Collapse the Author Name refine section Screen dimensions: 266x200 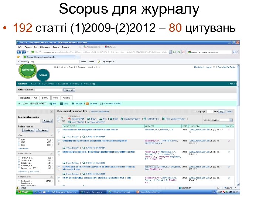51,153
